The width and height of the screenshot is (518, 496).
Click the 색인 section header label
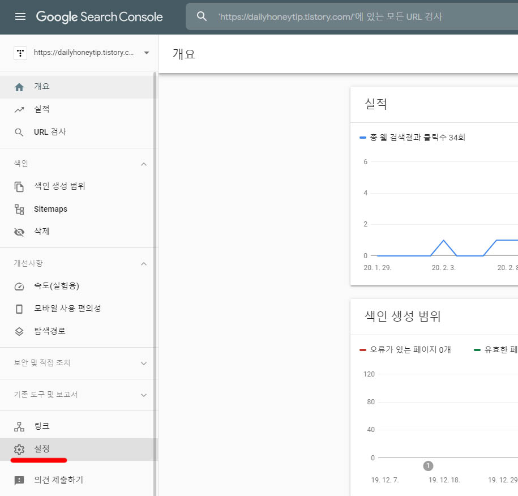pyautogui.click(x=21, y=164)
